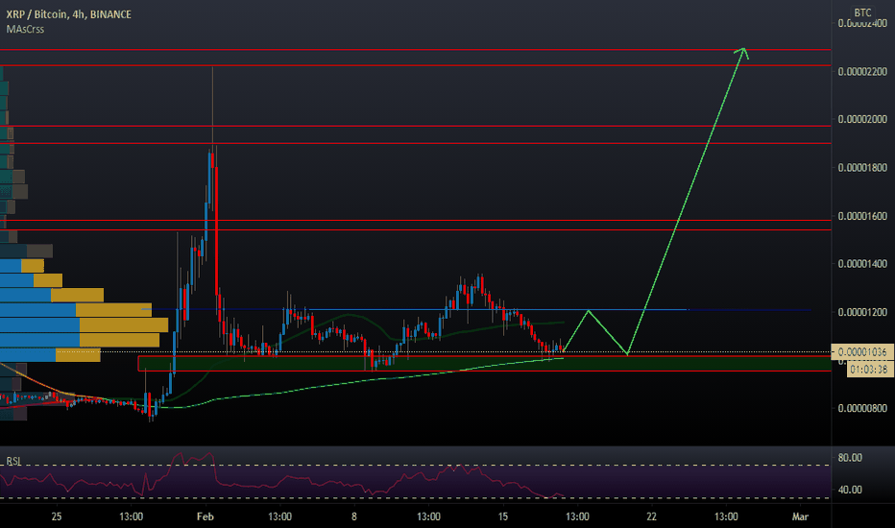The width and height of the screenshot is (895, 528).
Task: Click the 22 date label on time axis
Action: tap(651, 516)
